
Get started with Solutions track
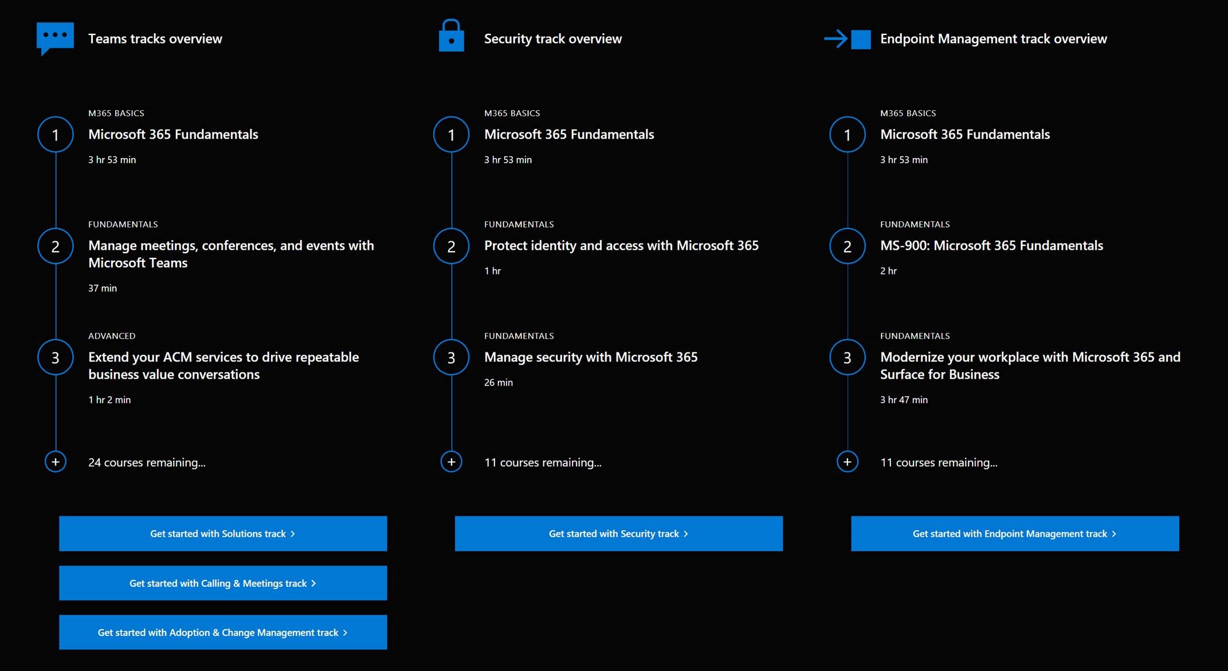pos(223,533)
